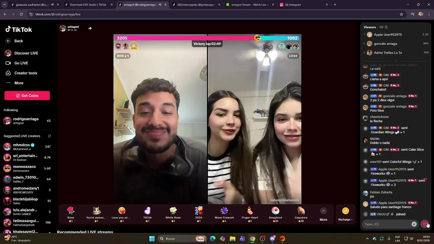Expand the top viewers list chevron
The height and width of the screenshot is (244, 434).
click(396, 61)
